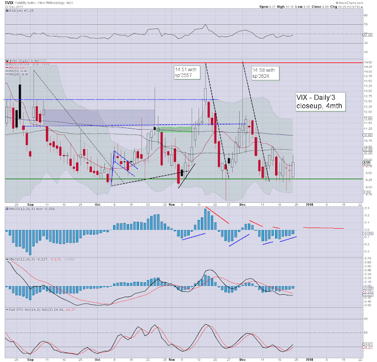Screen dimensions: 377x362
Task: Click the 'Dec' label on bottom stochastic axis
Action: [242, 360]
